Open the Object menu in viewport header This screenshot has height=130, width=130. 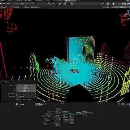(x=32, y=4)
